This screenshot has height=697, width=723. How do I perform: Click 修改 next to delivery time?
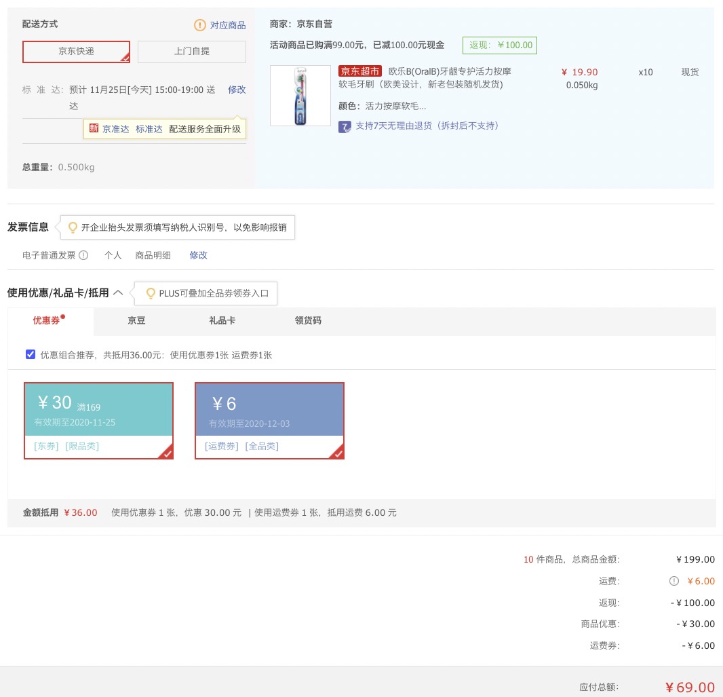(237, 90)
